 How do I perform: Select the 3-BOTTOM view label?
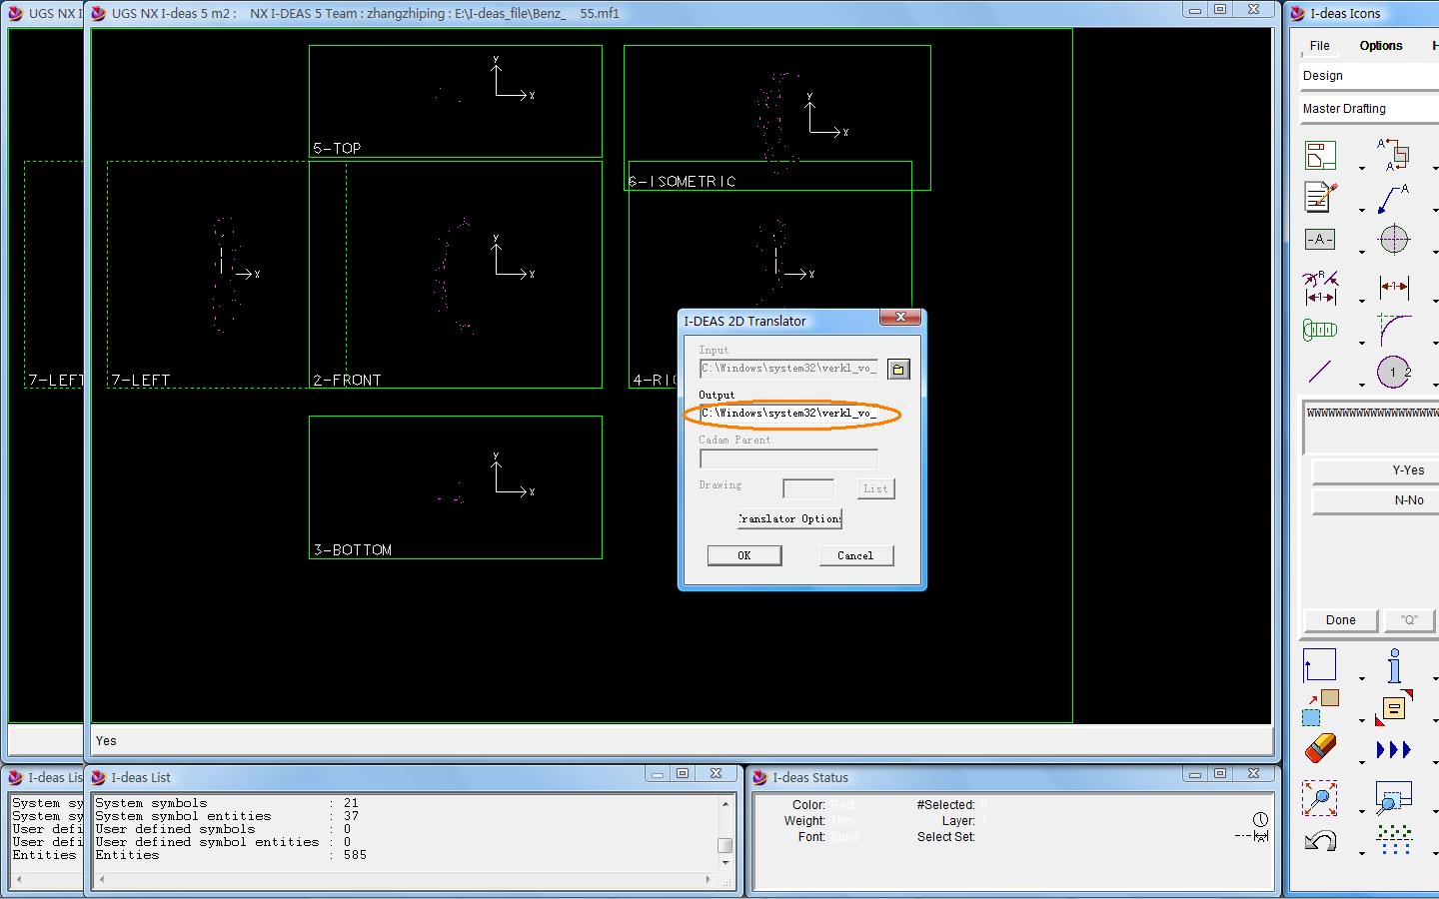click(x=353, y=549)
